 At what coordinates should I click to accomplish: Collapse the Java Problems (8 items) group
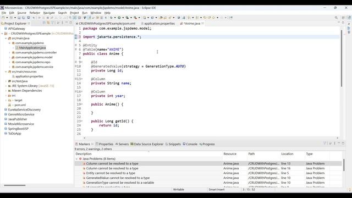(76, 159)
